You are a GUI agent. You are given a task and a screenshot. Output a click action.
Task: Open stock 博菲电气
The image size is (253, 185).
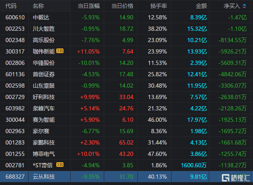click(x=44, y=154)
